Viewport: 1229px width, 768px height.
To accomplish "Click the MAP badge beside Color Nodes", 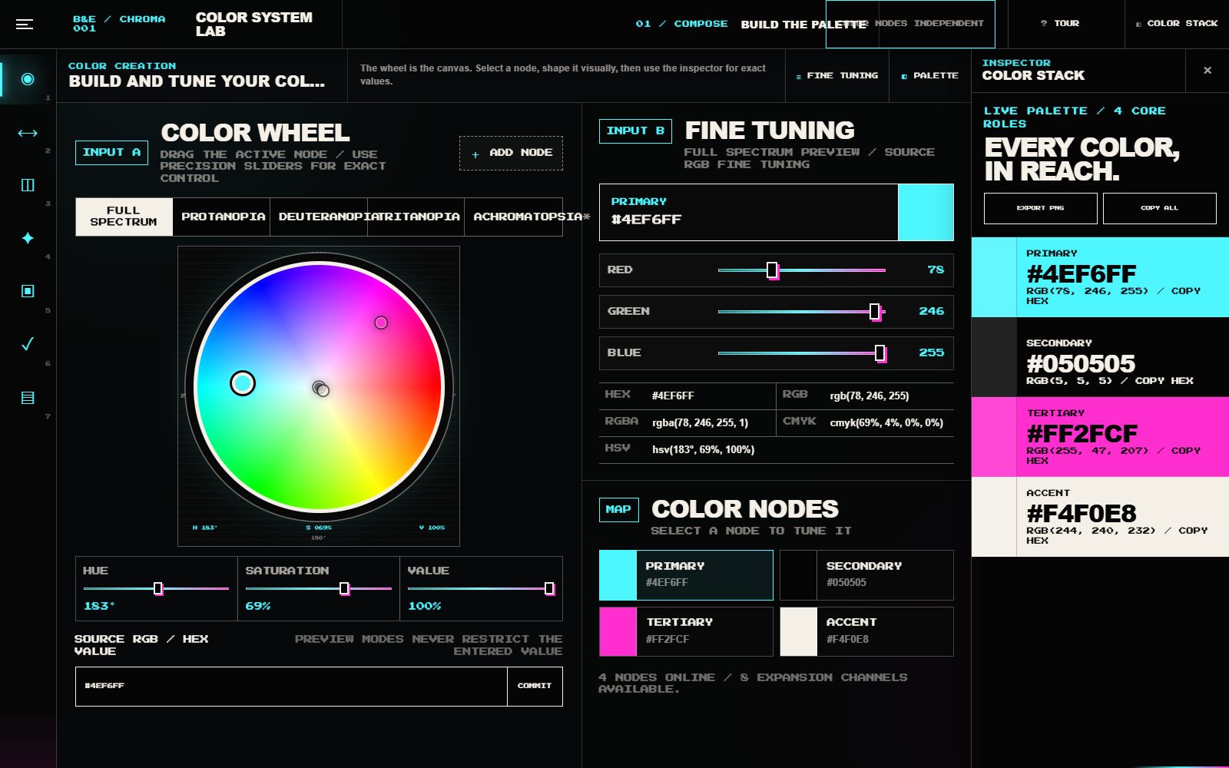I will [618, 509].
